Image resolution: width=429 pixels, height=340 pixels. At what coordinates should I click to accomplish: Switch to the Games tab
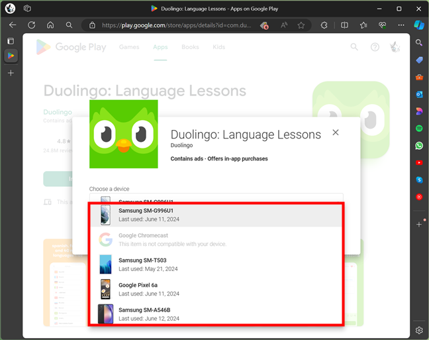pyautogui.click(x=129, y=47)
